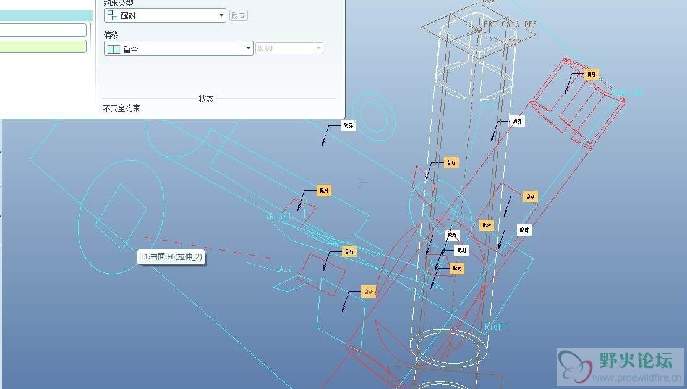Image resolution: width=687 pixels, height=389 pixels.
Task: Select the left cyan RIGHT datum label
Action: (280, 216)
